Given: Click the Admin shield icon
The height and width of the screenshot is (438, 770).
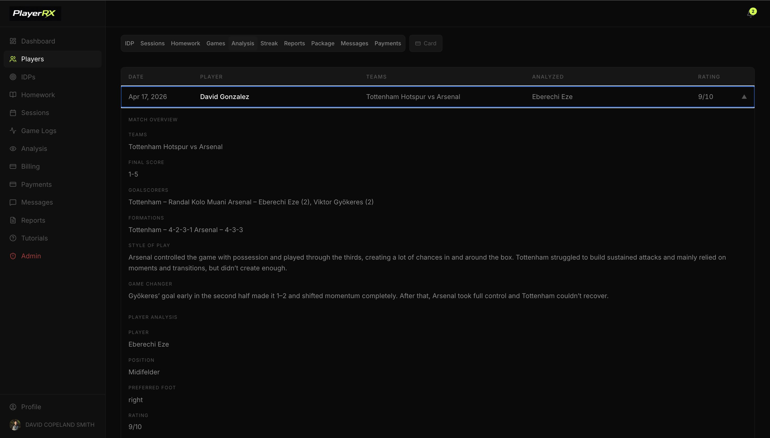Looking at the screenshot, I should coord(13,256).
